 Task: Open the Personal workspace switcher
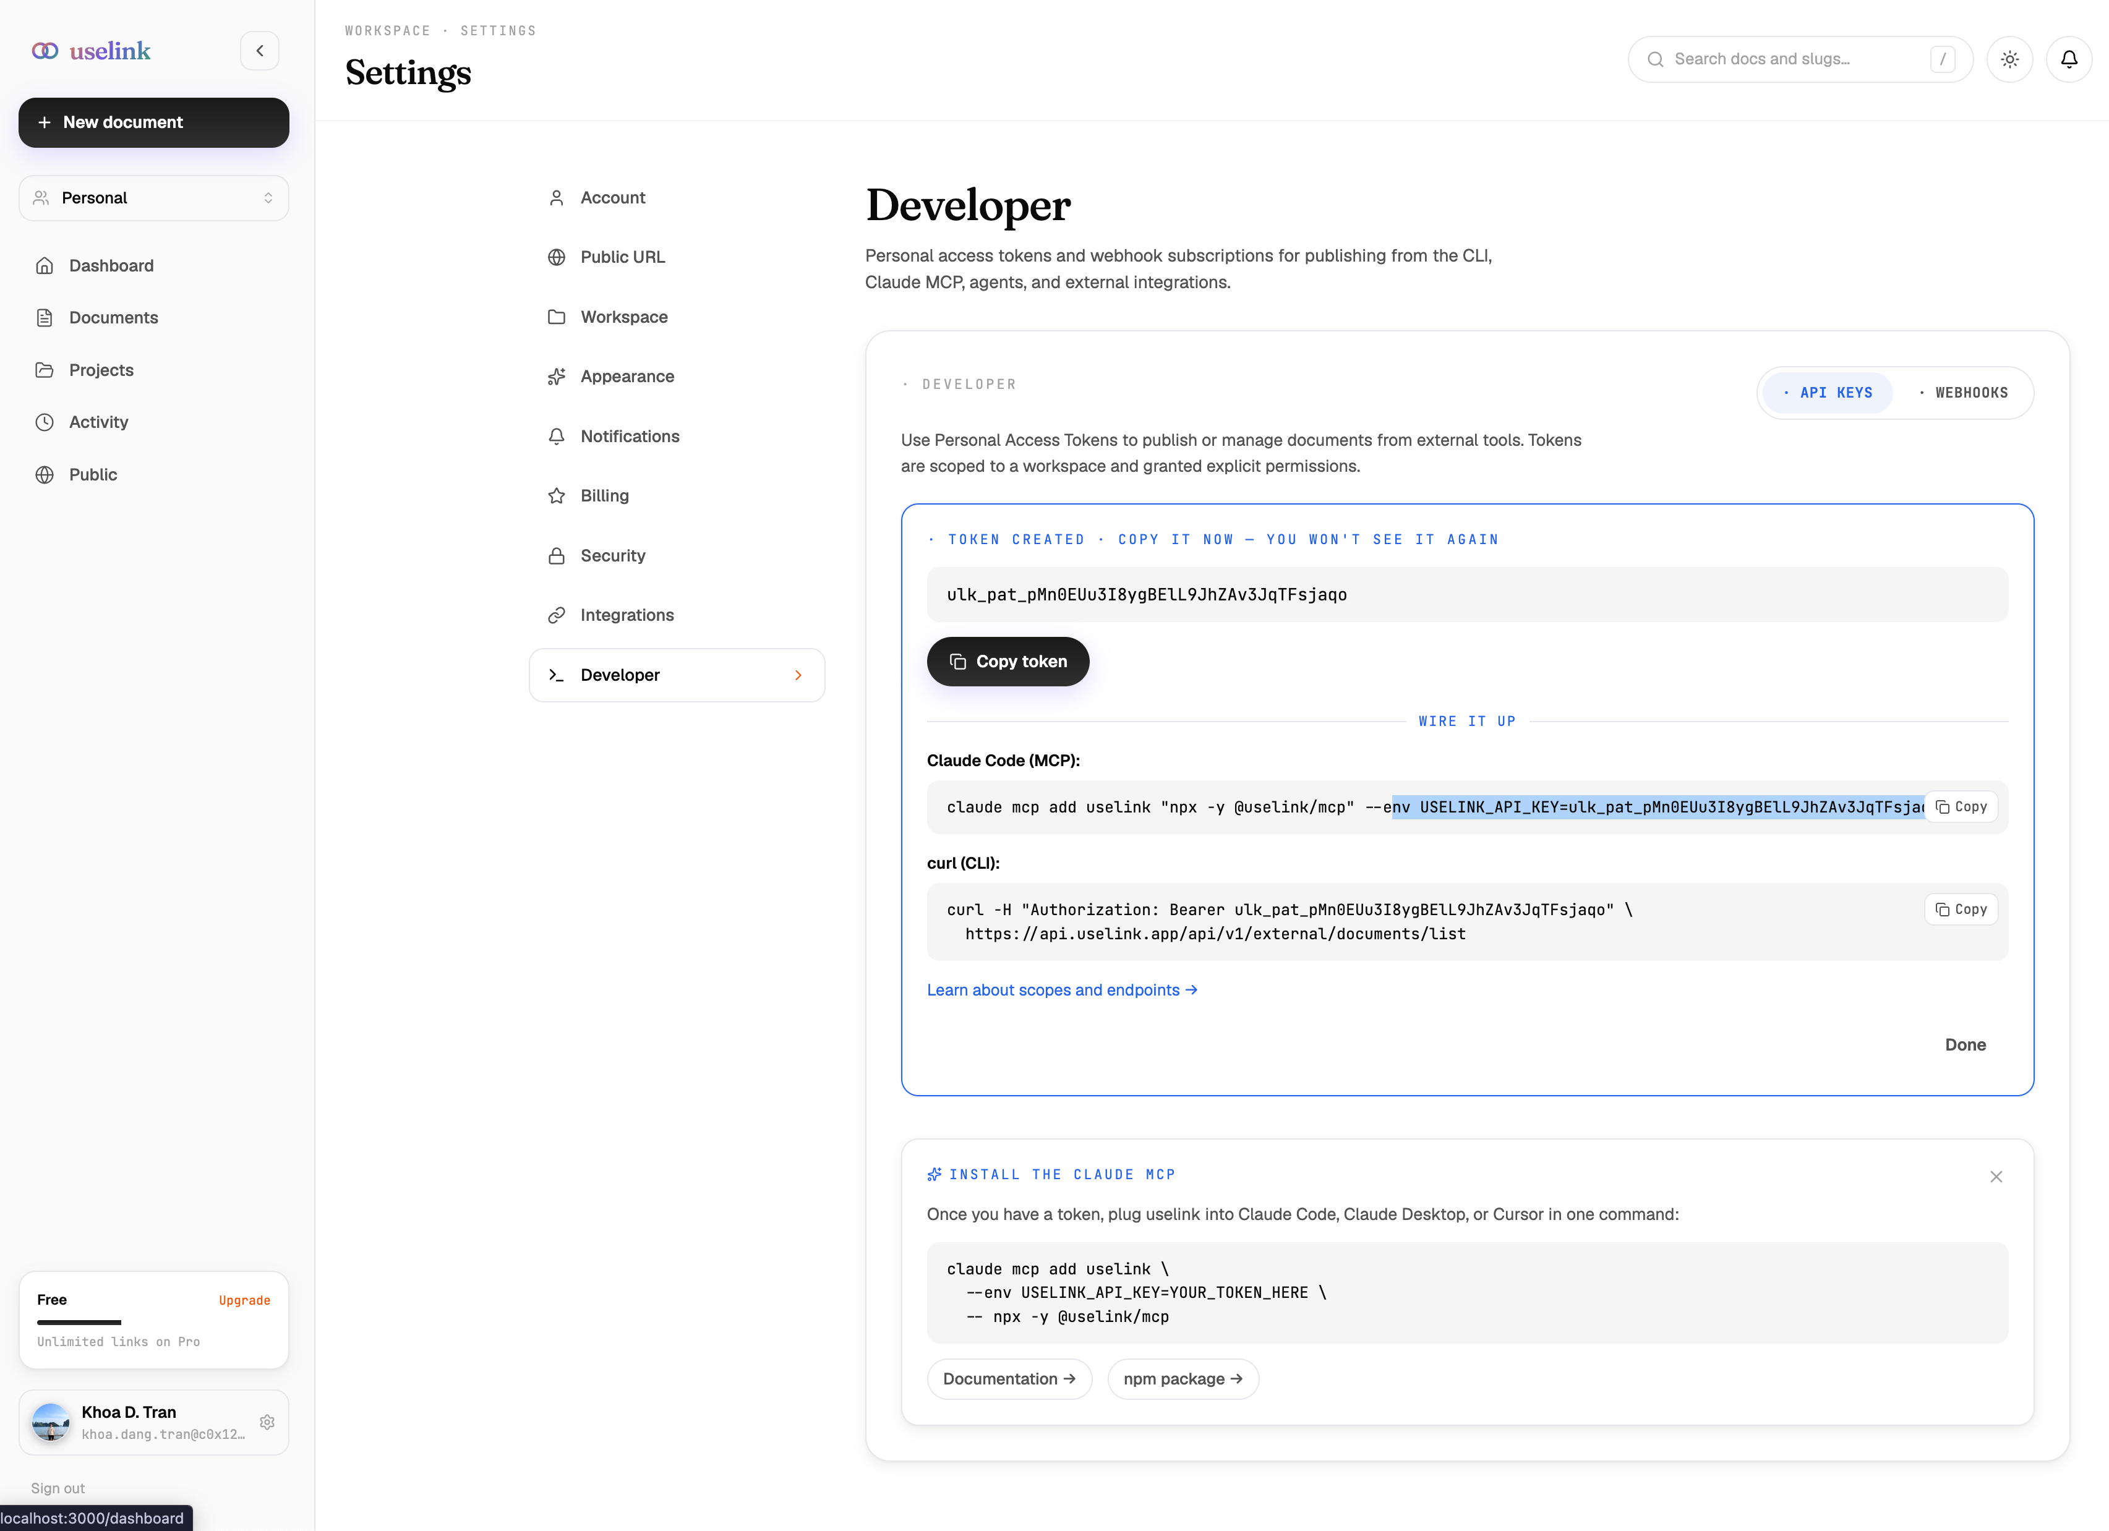(x=153, y=198)
